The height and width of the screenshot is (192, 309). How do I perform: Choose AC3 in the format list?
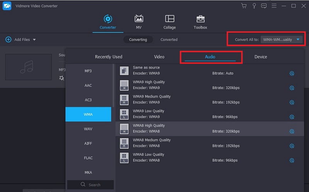point(88,100)
